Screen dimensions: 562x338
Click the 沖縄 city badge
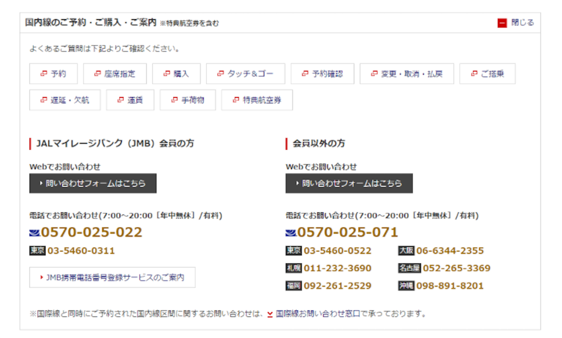(406, 286)
